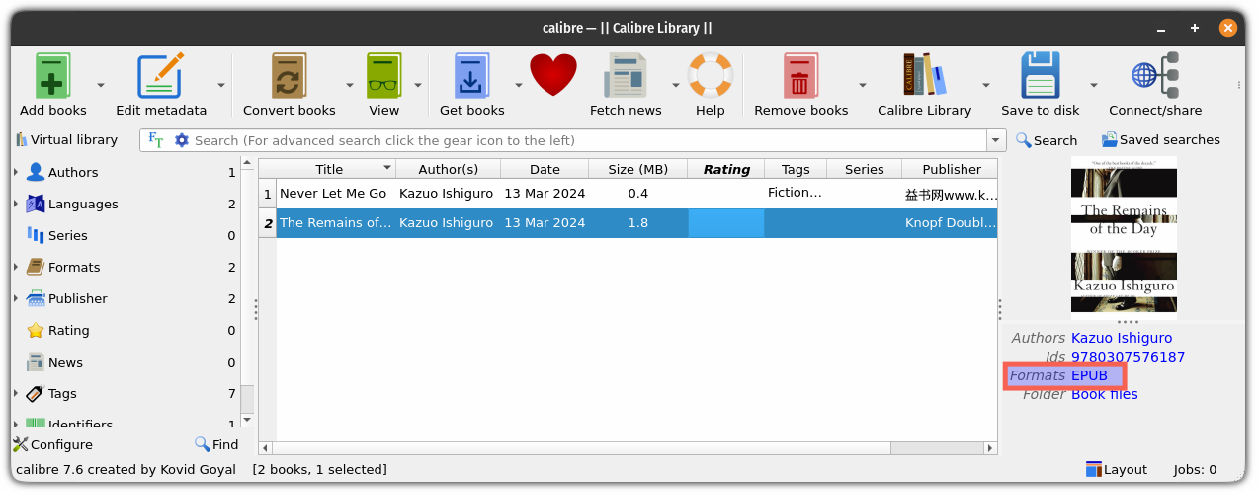Click the Add books icon
The height and width of the screenshot is (495, 1258).
(53, 77)
